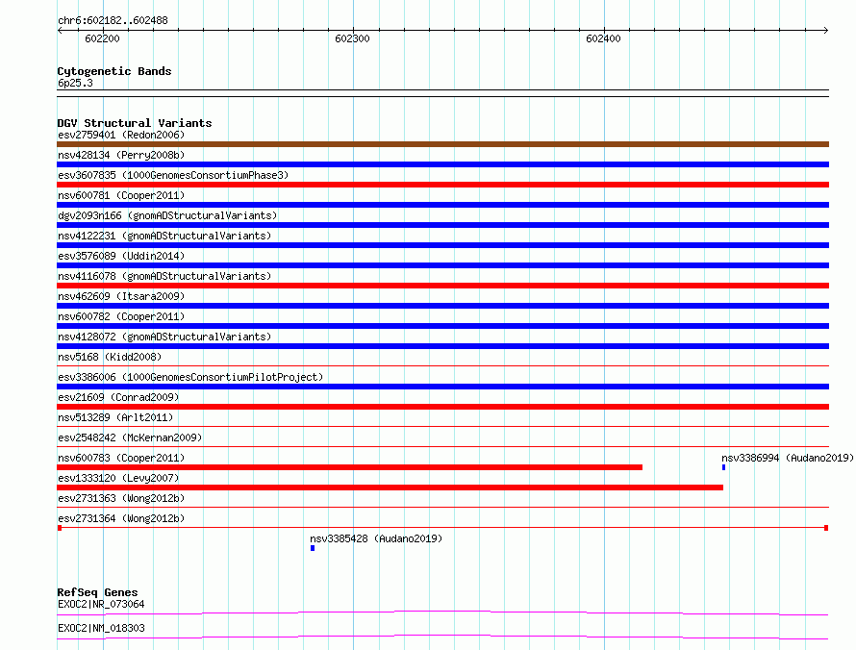Open variant esv2731364 (Wong2012b) label
This screenshot has height=650, width=856.
(x=121, y=518)
